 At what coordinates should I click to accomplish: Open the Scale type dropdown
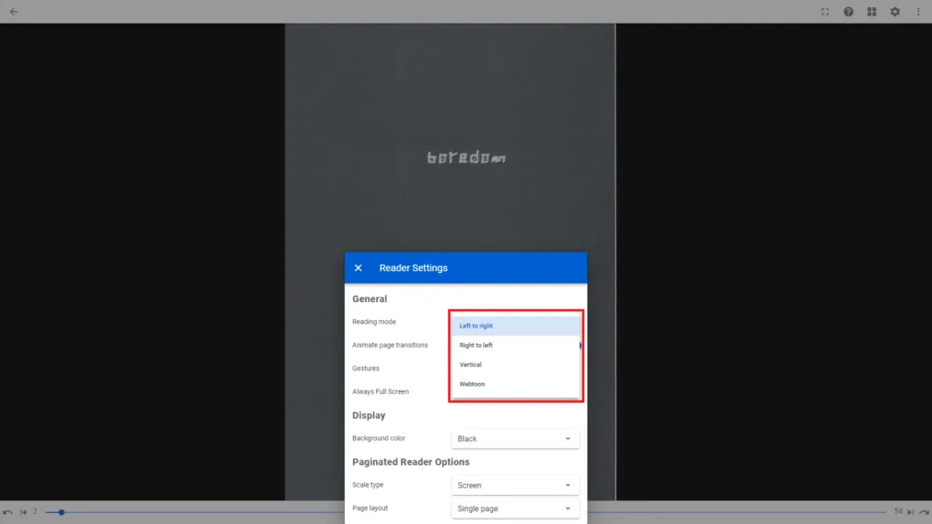515,485
